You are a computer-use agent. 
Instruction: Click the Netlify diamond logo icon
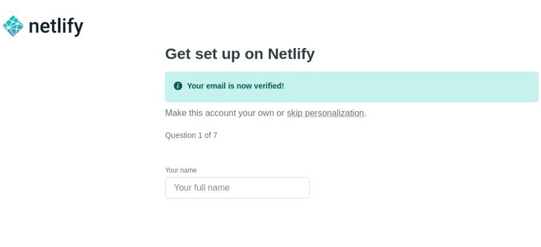tap(13, 26)
